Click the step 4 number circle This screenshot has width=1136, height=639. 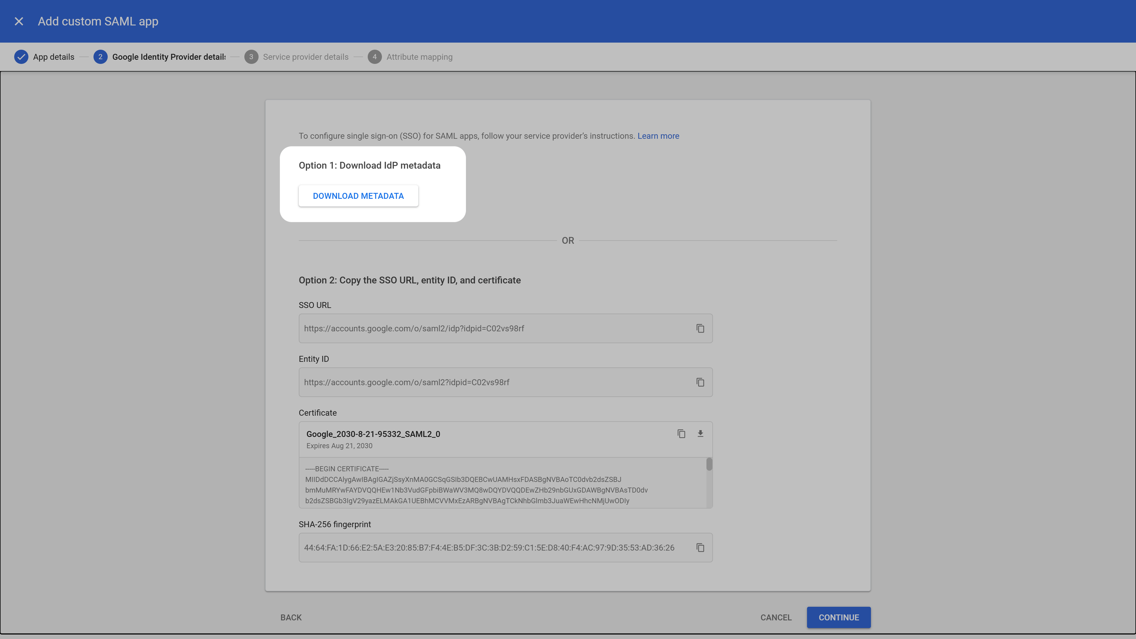pos(375,57)
